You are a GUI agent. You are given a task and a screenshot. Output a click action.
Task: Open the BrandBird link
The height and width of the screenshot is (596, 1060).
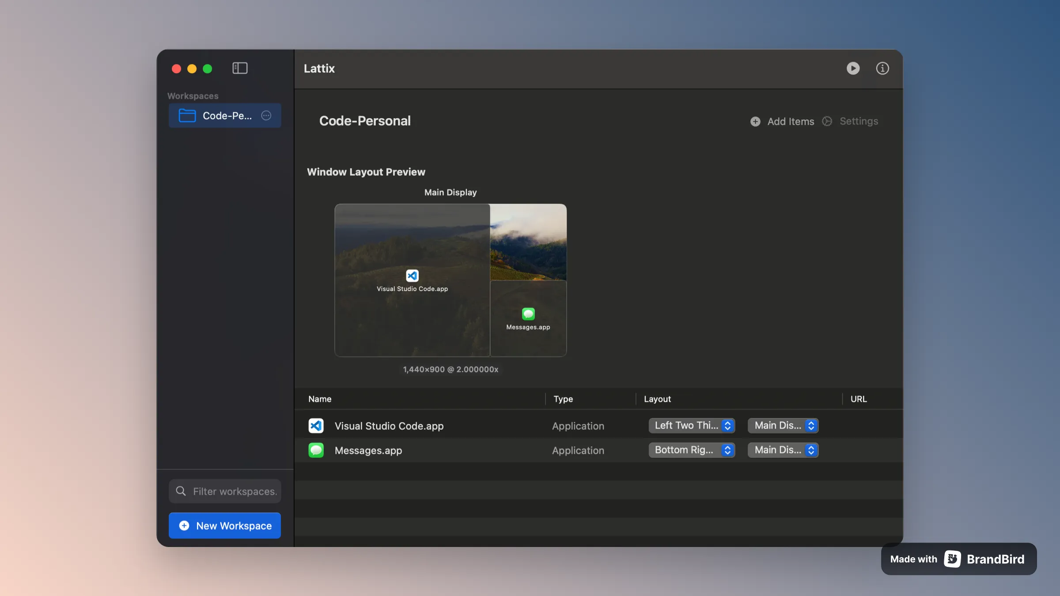tap(996, 558)
